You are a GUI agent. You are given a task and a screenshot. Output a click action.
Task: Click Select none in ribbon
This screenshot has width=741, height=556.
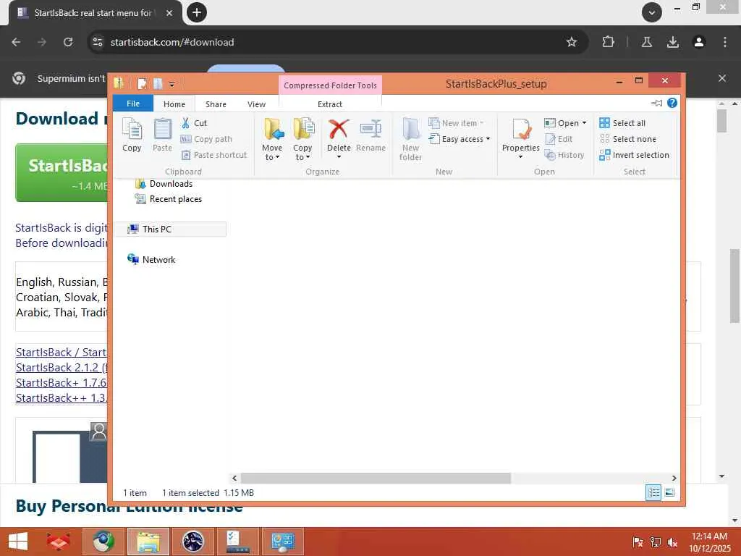[628, 139]
